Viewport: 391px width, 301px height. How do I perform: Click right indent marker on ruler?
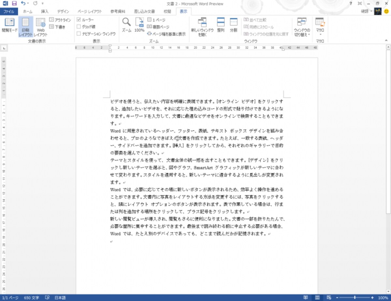point(283,49)
